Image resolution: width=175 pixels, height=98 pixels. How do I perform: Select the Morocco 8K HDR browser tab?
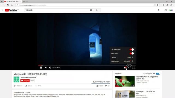pyautogui.click(x=13, y=1)
